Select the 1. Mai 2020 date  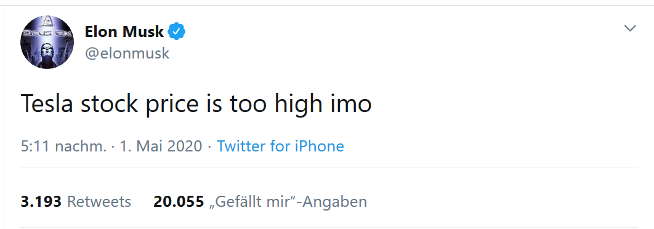(161, 147)
